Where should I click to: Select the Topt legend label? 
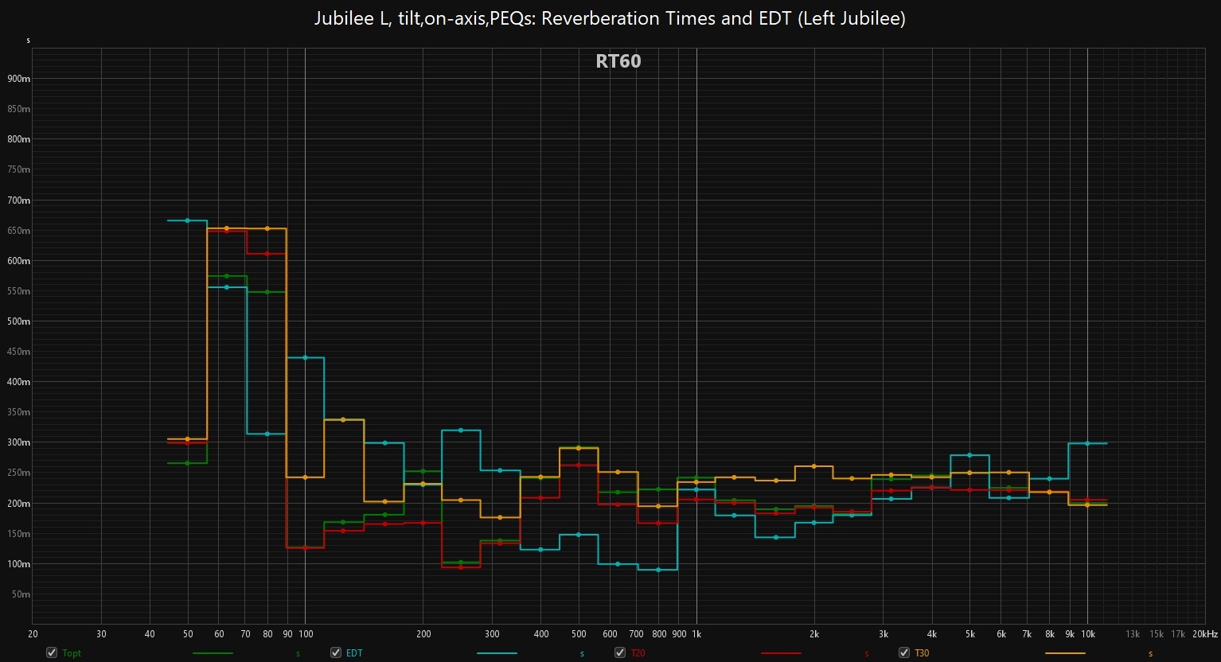pos(72,653)
